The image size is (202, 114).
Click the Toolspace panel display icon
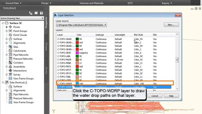click(36, 13)
